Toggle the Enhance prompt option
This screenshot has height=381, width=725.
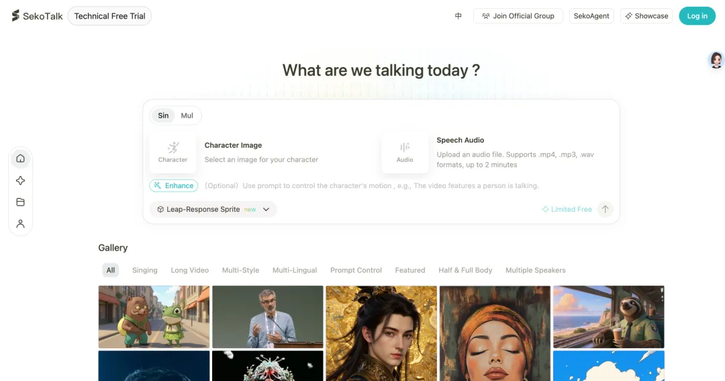click(x=174, y=185)
